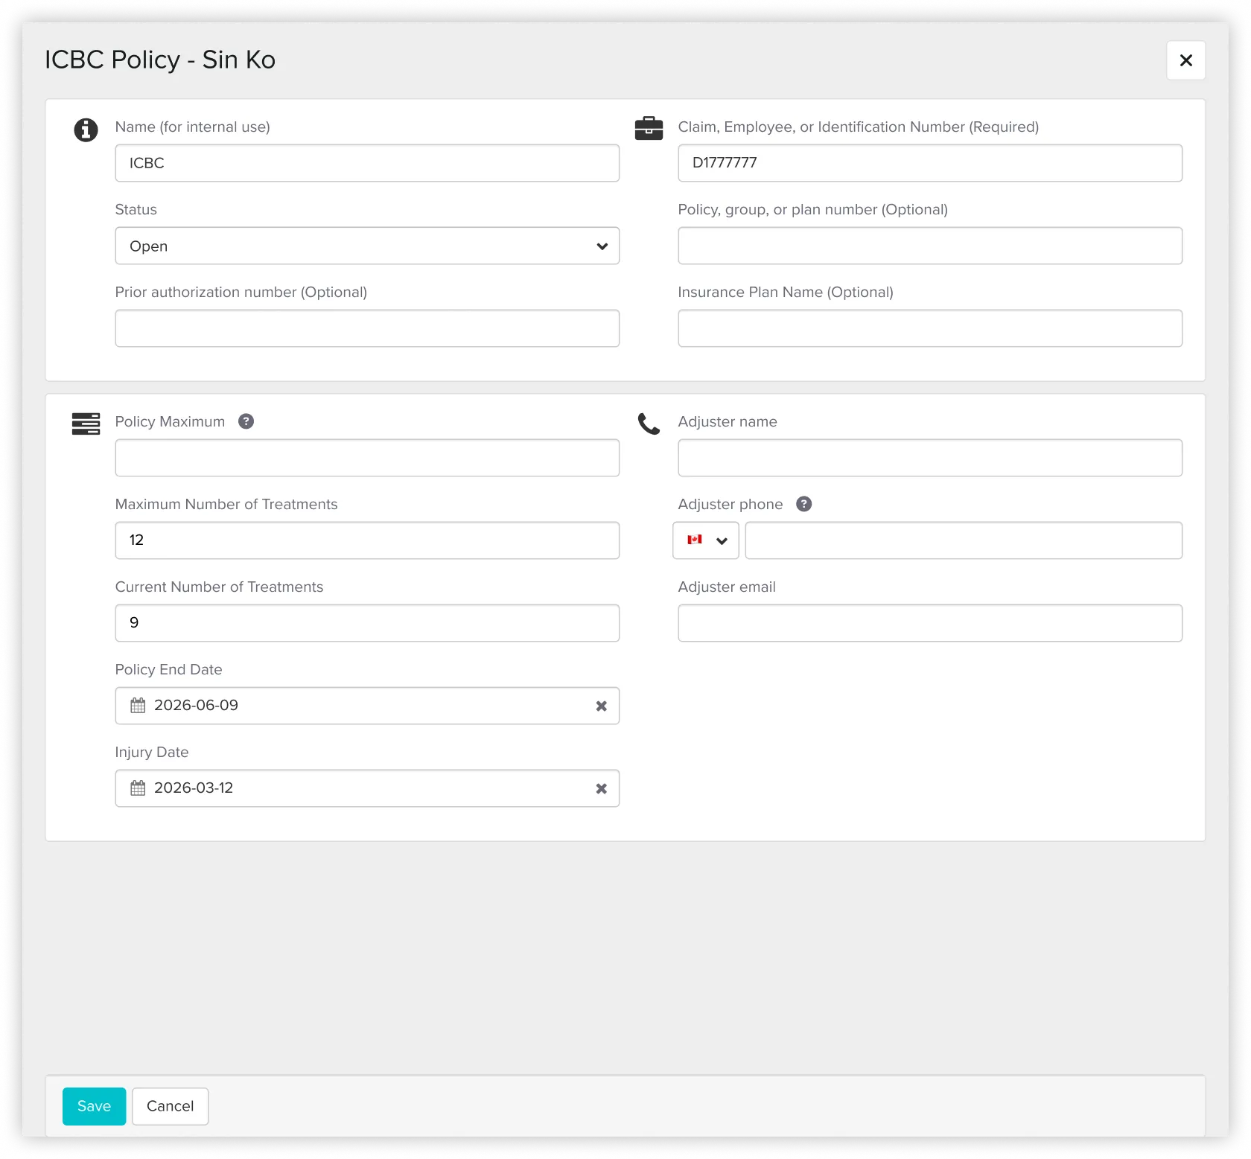This screenshot has height=1159, width=1251.
Task: Click the Prior authorization number field
Action: coord(367,328)
